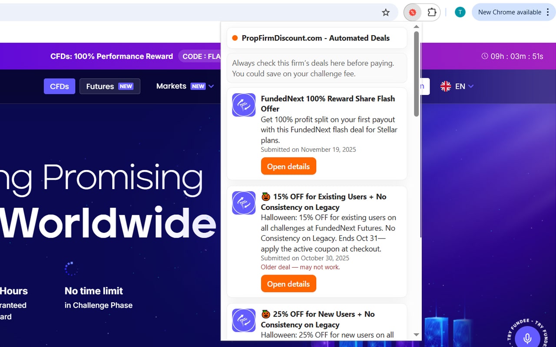The image size is (556, 347).
Task: Click the PropFirmDiscount extension icon
Action: tap(412, 13)
